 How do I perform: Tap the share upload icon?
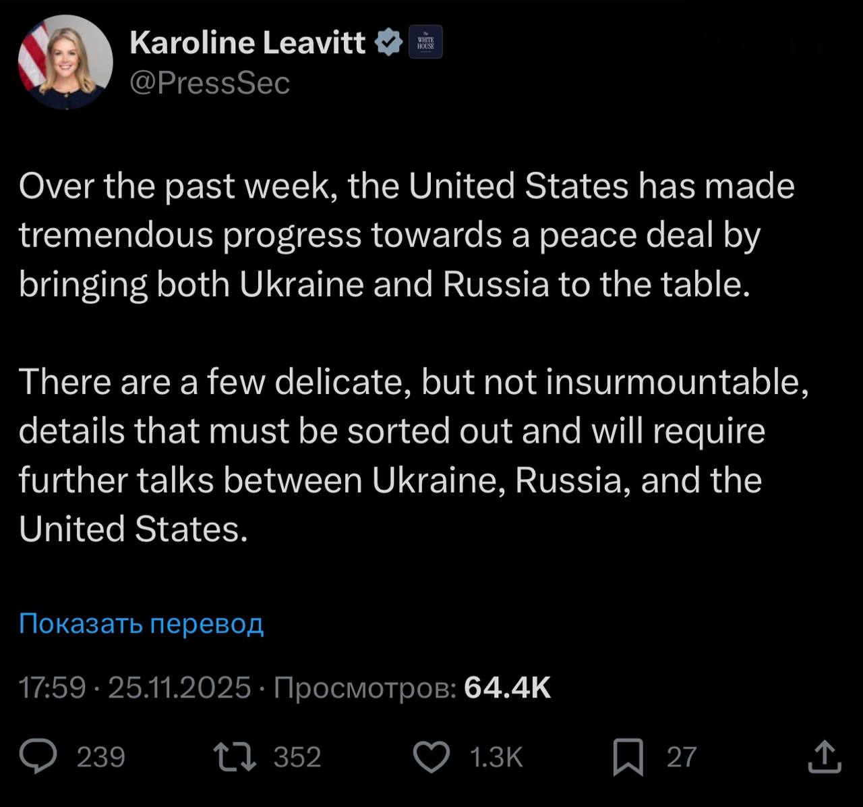(825, 756)
